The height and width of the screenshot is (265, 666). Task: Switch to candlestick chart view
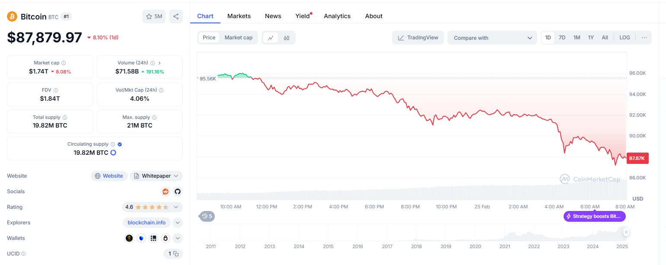pos(287,38)
